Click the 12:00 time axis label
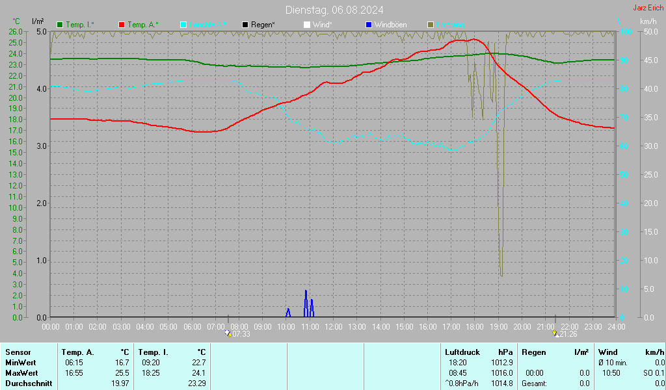The width and height of the screenshot is (666, 390). click(x=334, y=326)
